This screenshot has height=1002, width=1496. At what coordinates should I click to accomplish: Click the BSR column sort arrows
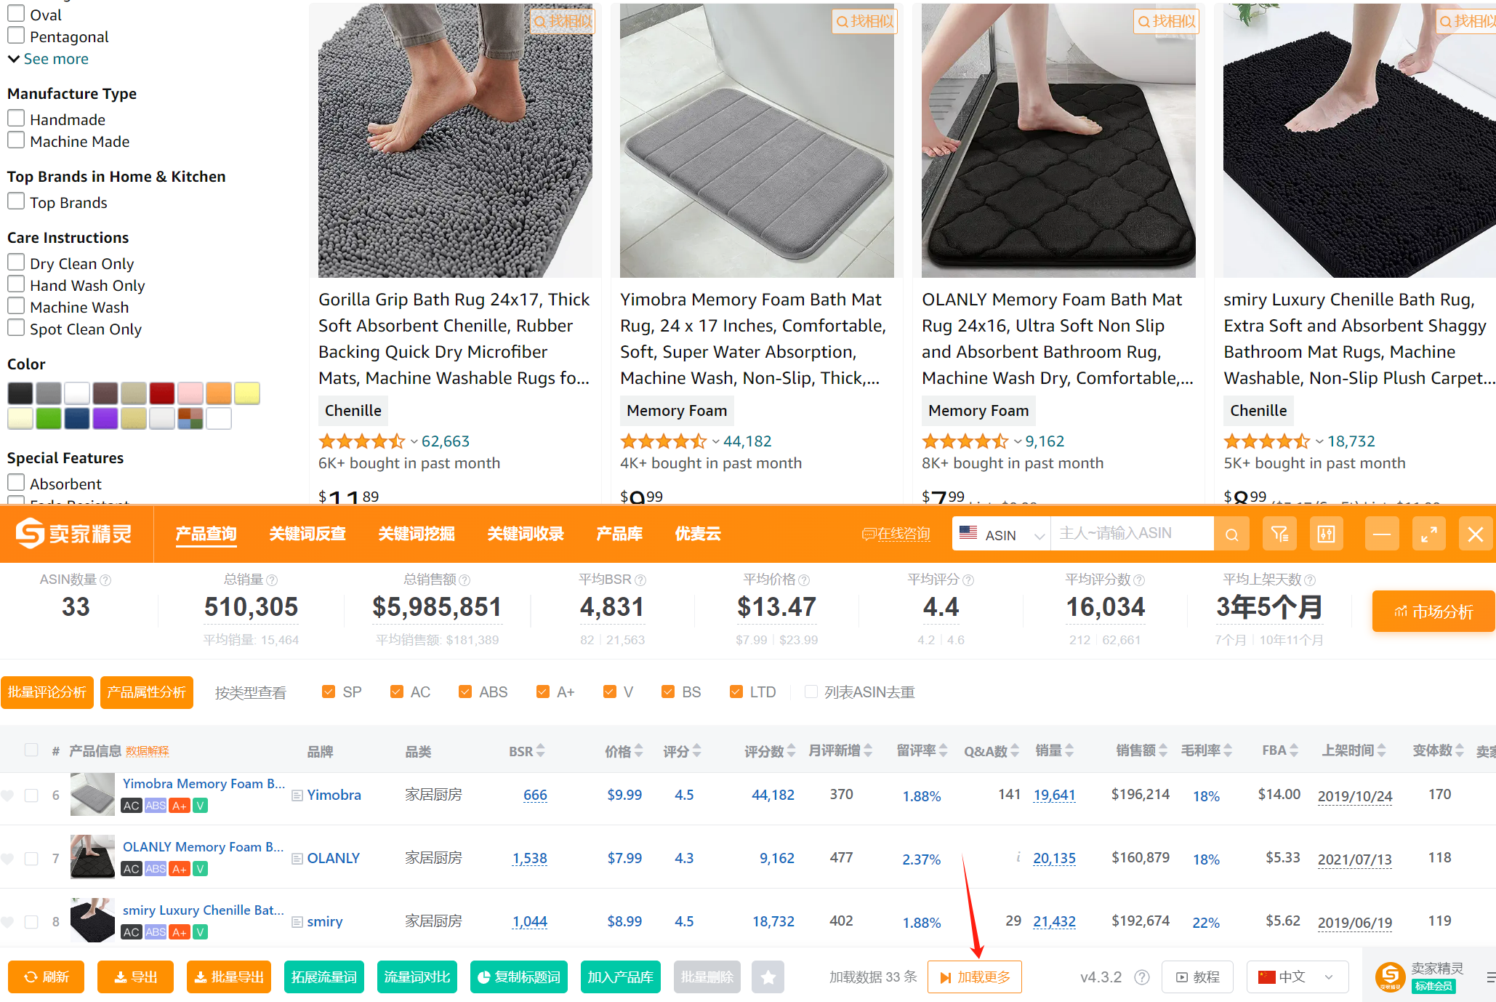[x=540, y=751]
